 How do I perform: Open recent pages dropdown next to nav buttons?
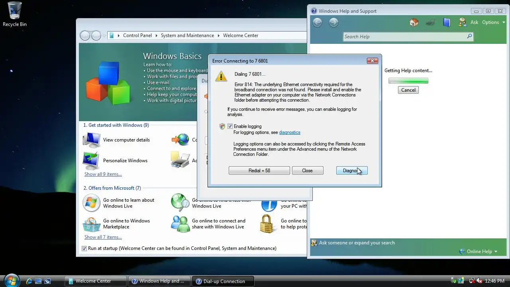[104, 35]
